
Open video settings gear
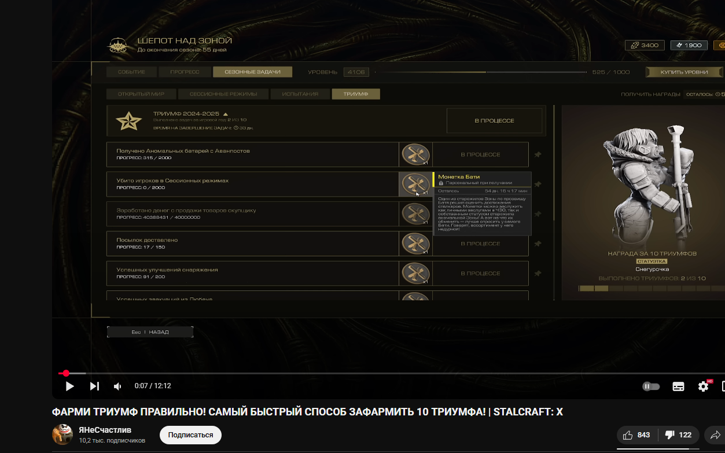click(704, 386)
